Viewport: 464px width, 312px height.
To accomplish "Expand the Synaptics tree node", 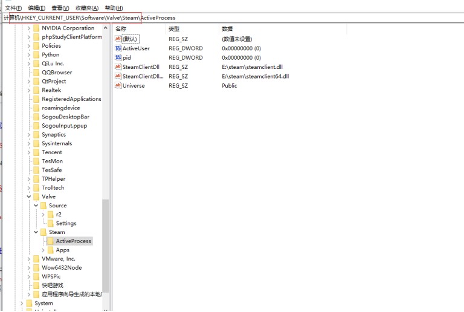I will point(29,135).
